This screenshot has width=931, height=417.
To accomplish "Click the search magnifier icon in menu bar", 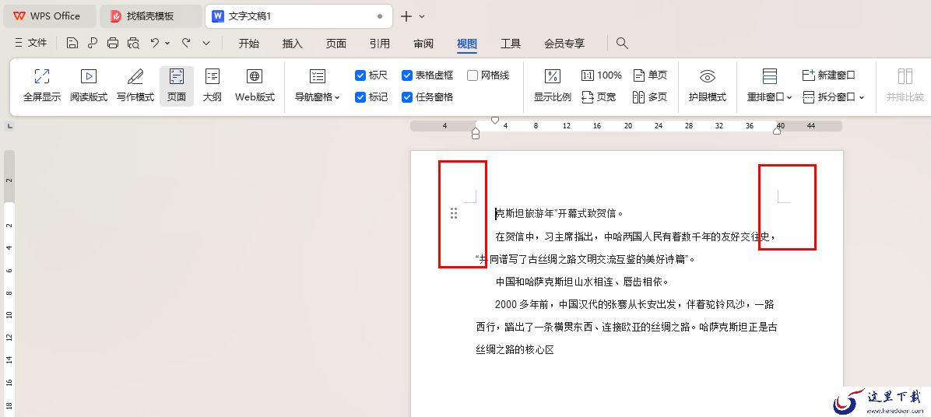I will point(622,43).
